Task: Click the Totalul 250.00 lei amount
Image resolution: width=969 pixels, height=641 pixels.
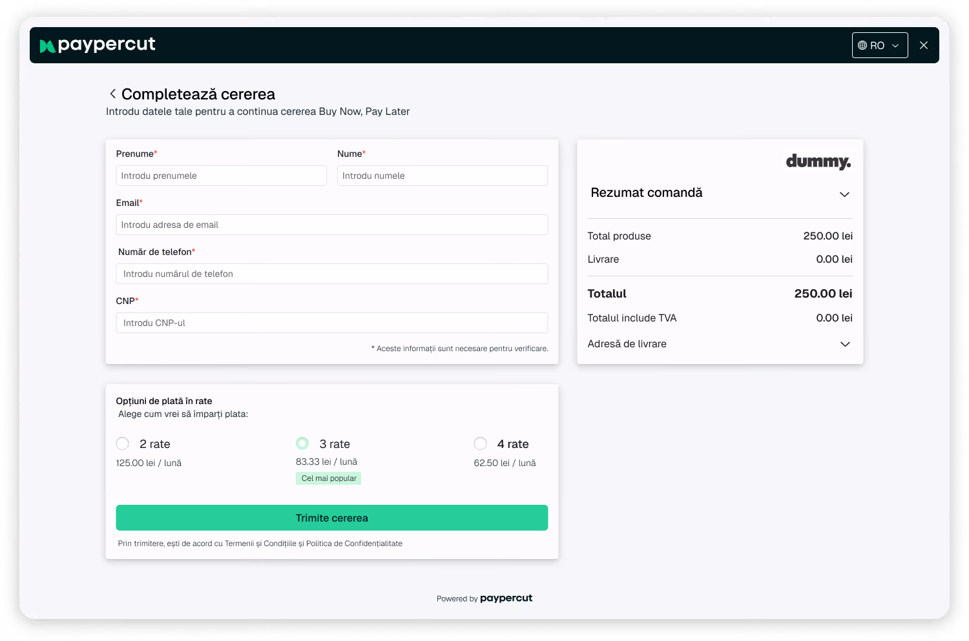Action: point(824,294)
